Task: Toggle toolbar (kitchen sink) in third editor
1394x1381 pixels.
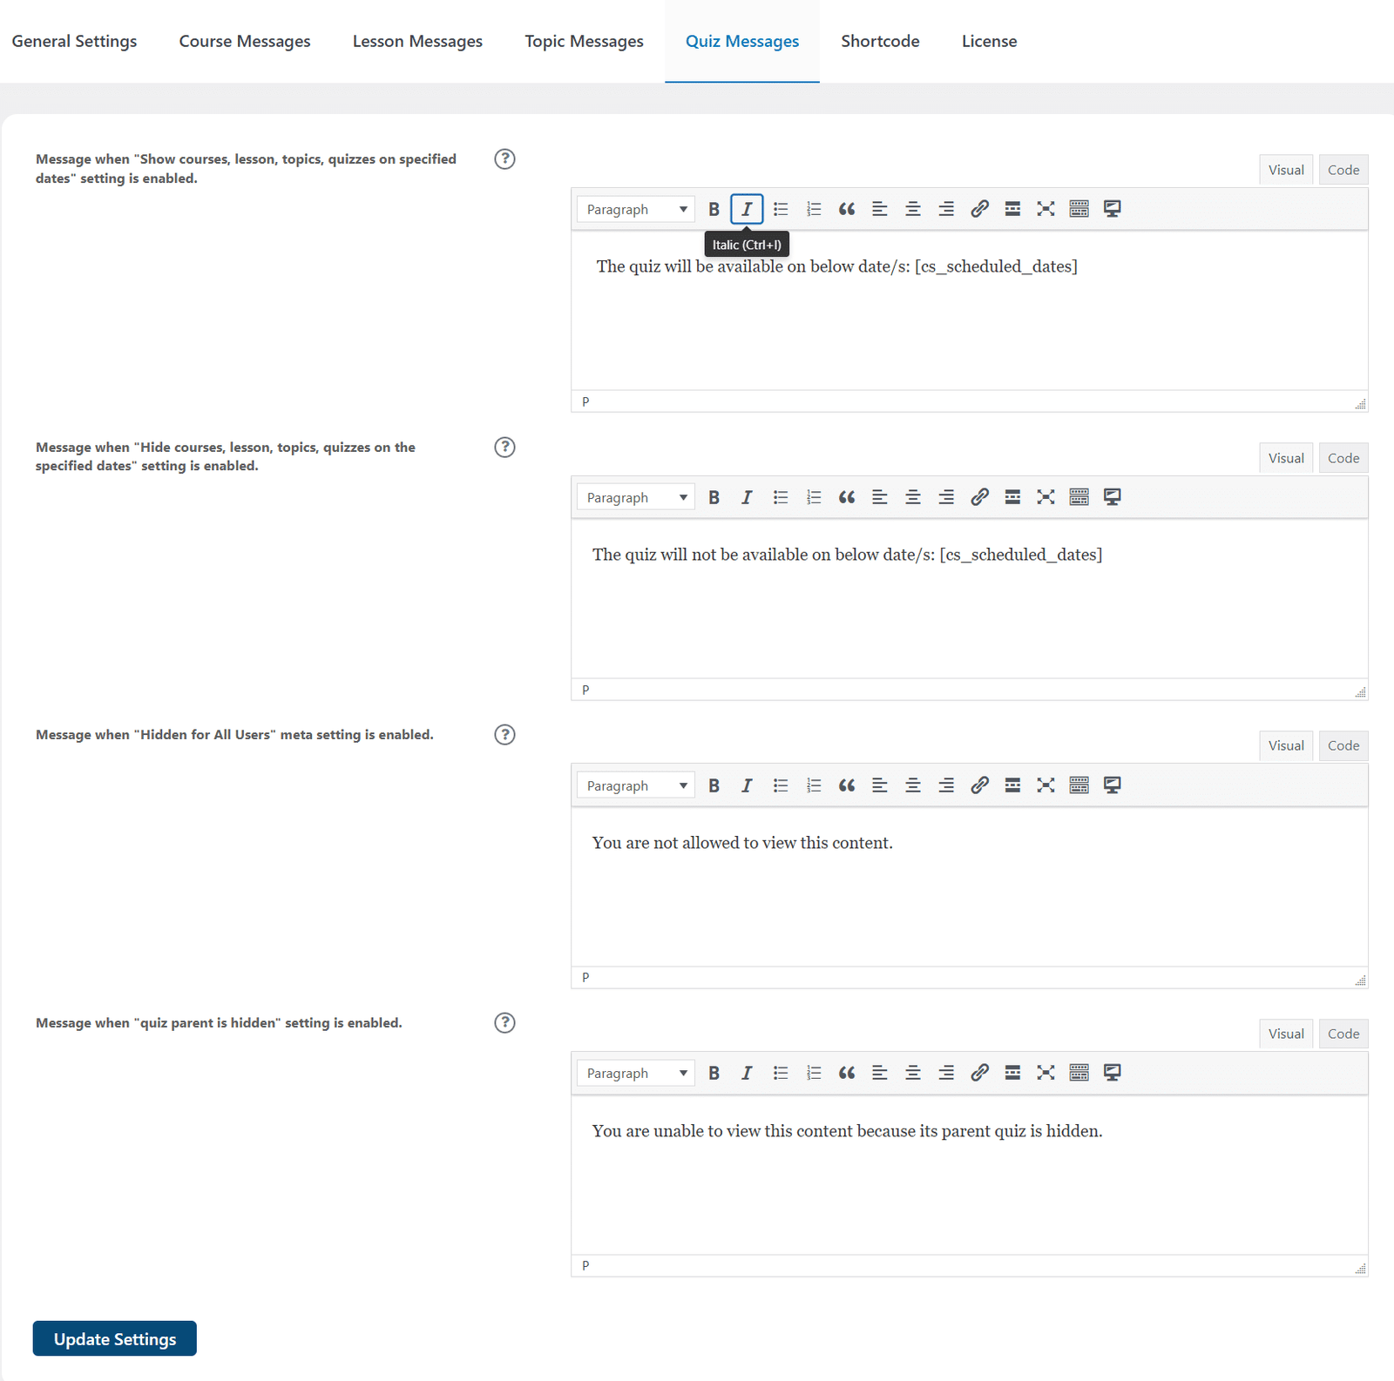Action: pos(1079,785)
